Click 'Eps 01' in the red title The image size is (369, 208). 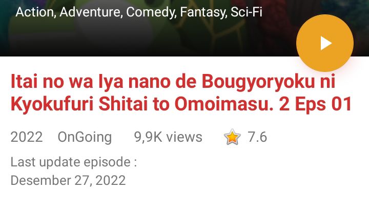click(x=323, y=104)
